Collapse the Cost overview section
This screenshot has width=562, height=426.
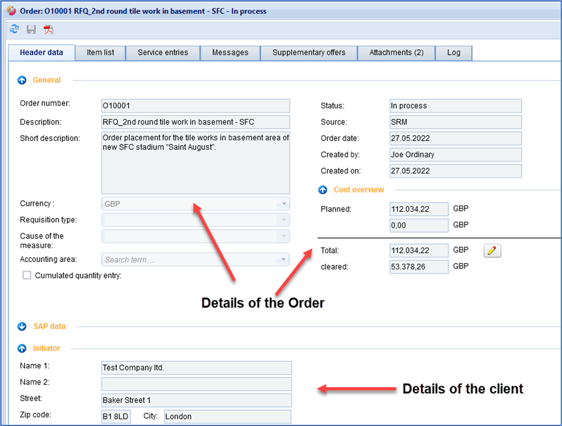click(323, 190)
